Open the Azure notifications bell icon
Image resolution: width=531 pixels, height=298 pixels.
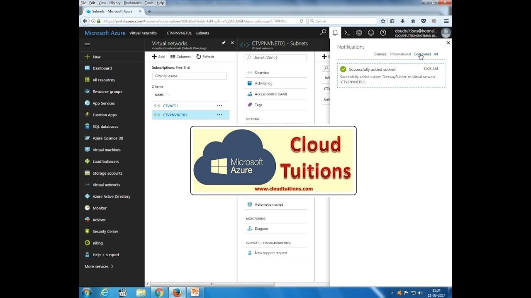click(335, 33)
